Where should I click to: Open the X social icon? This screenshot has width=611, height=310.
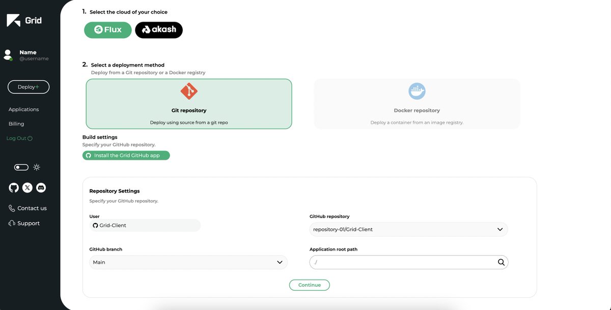click(27, 188)
